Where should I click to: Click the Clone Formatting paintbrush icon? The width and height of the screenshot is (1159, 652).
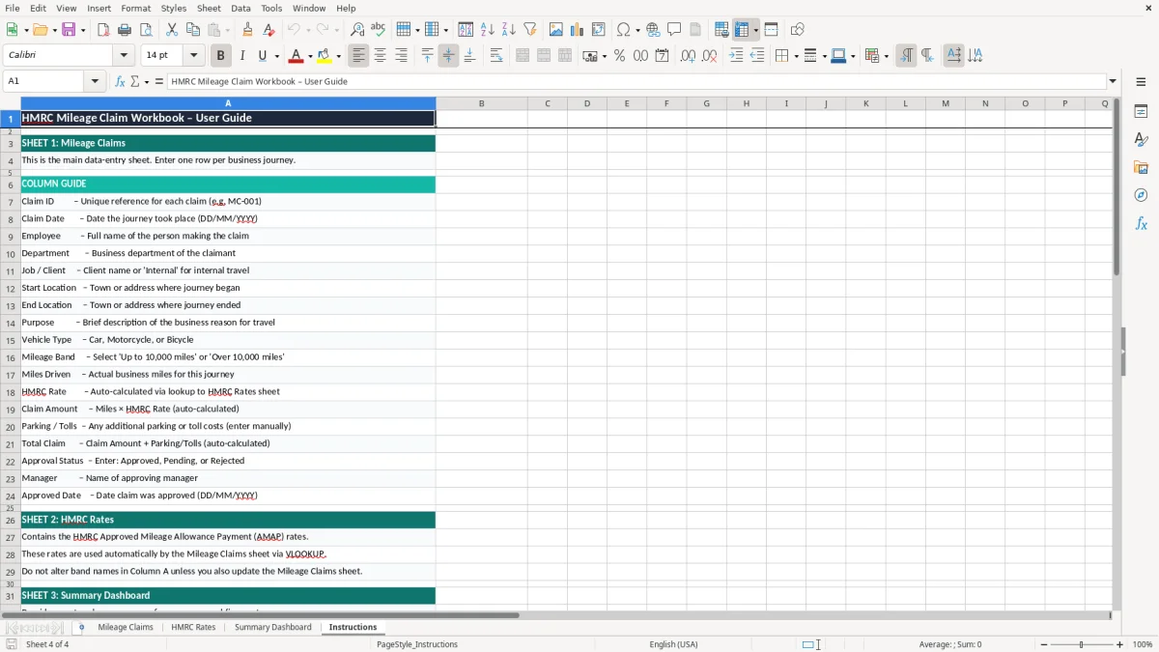pyautogui.click(x=248, y=30)
